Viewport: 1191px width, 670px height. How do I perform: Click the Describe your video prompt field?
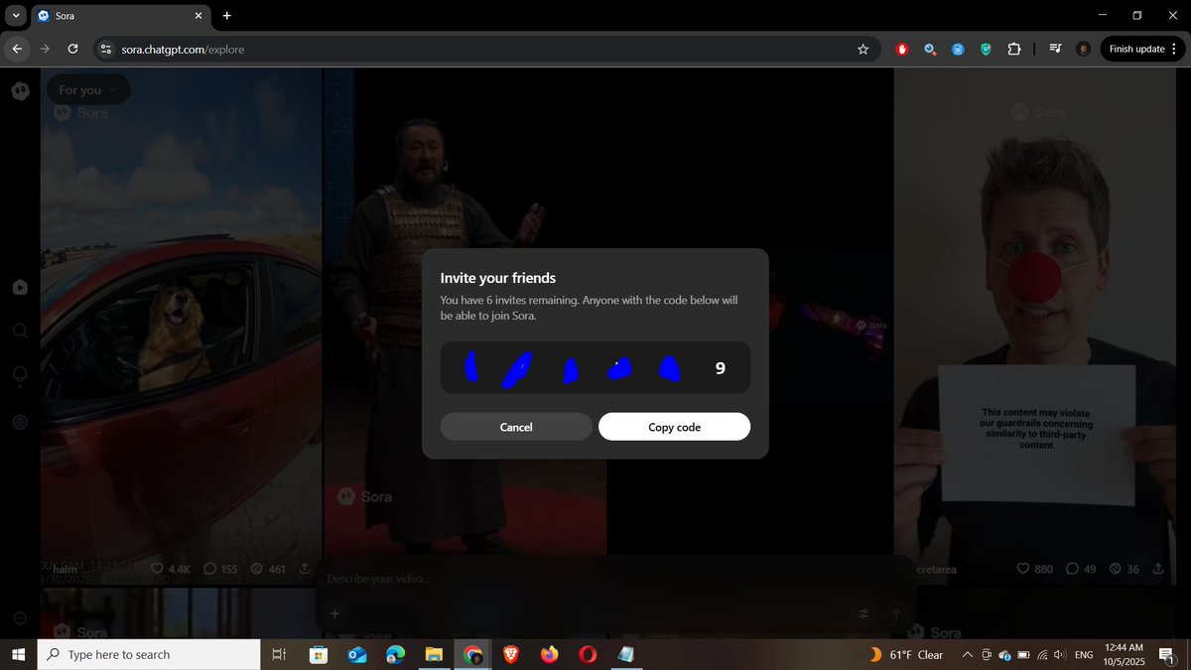point(615,579)
